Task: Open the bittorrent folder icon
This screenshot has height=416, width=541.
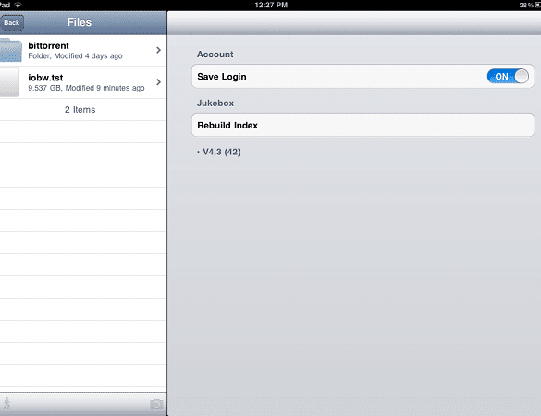Action: point(11,50)
